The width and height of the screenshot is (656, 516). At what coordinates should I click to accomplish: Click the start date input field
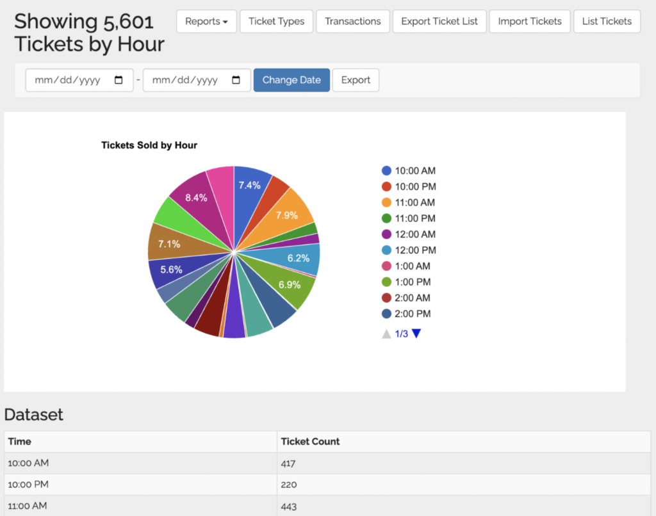click(x=70, y=81)
